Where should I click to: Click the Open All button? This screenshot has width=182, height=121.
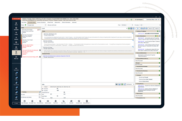click(151, 28)
